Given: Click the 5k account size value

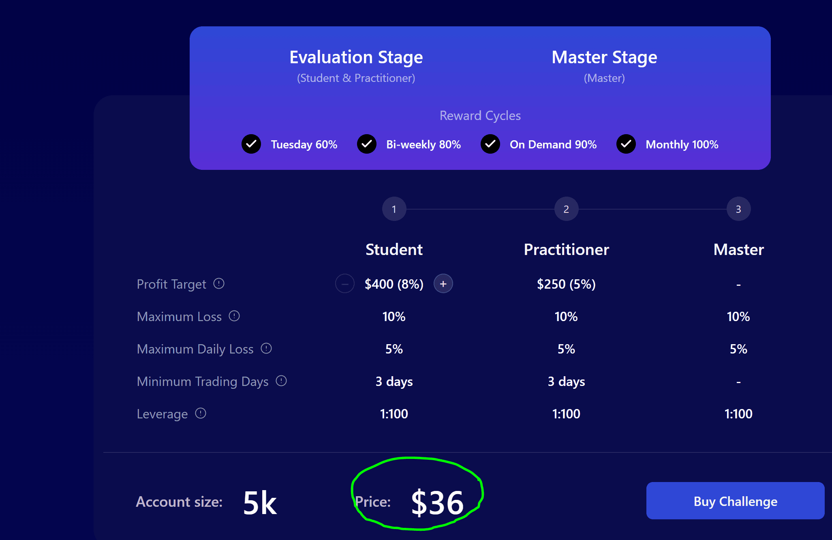Looking at the screenshot, I should pyautogui.click(x=260, y=503).
